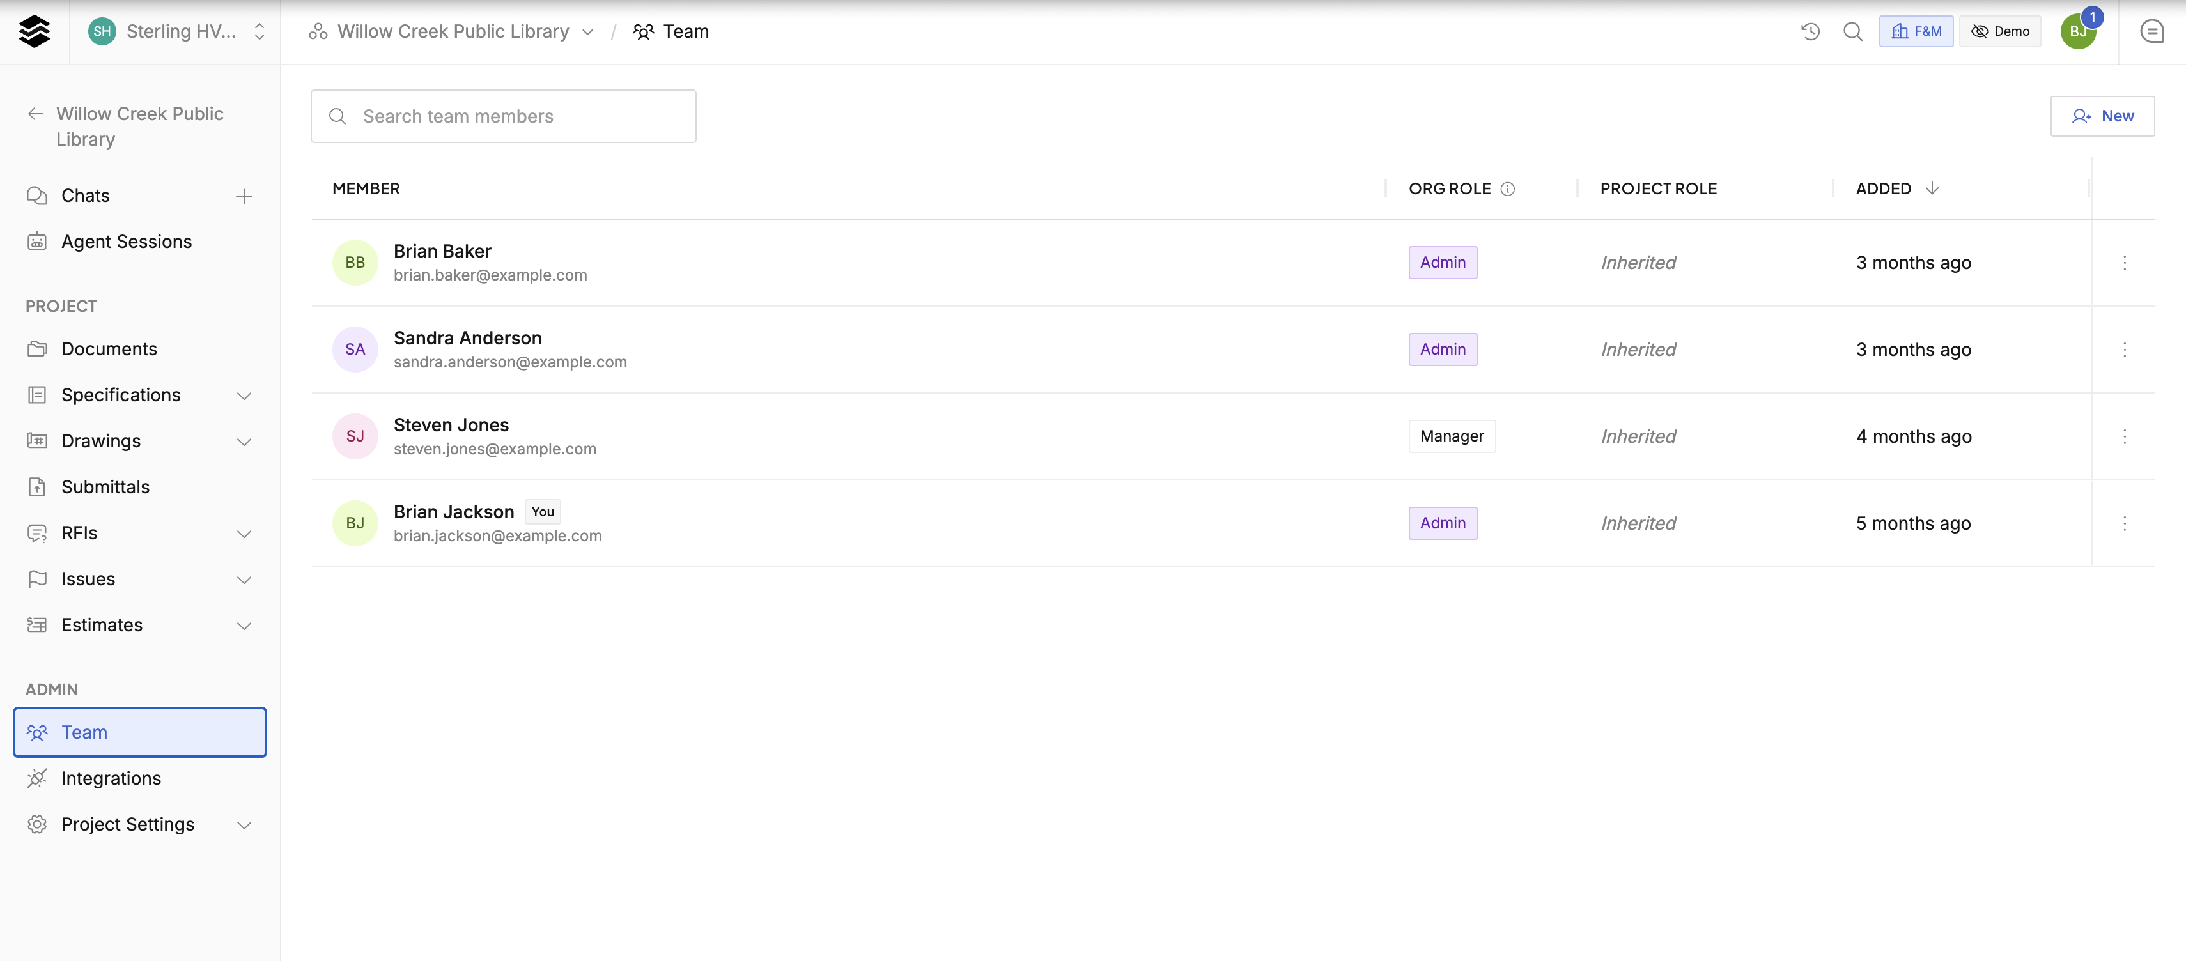Toggle the Demo visibility button

coord(1999,31)
